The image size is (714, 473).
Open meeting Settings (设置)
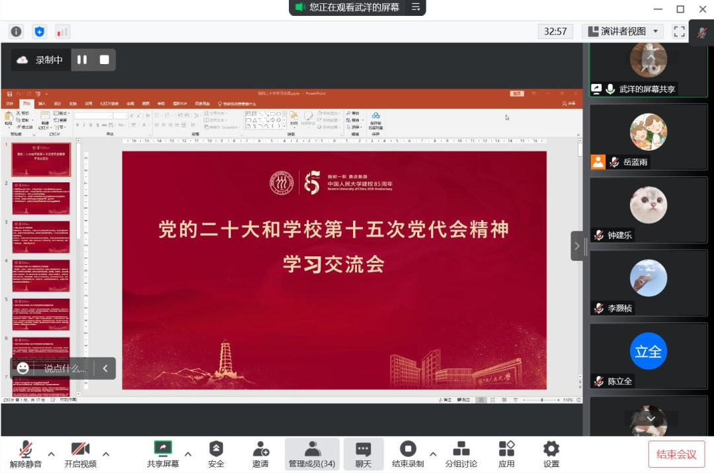click(x=551, y=454)
